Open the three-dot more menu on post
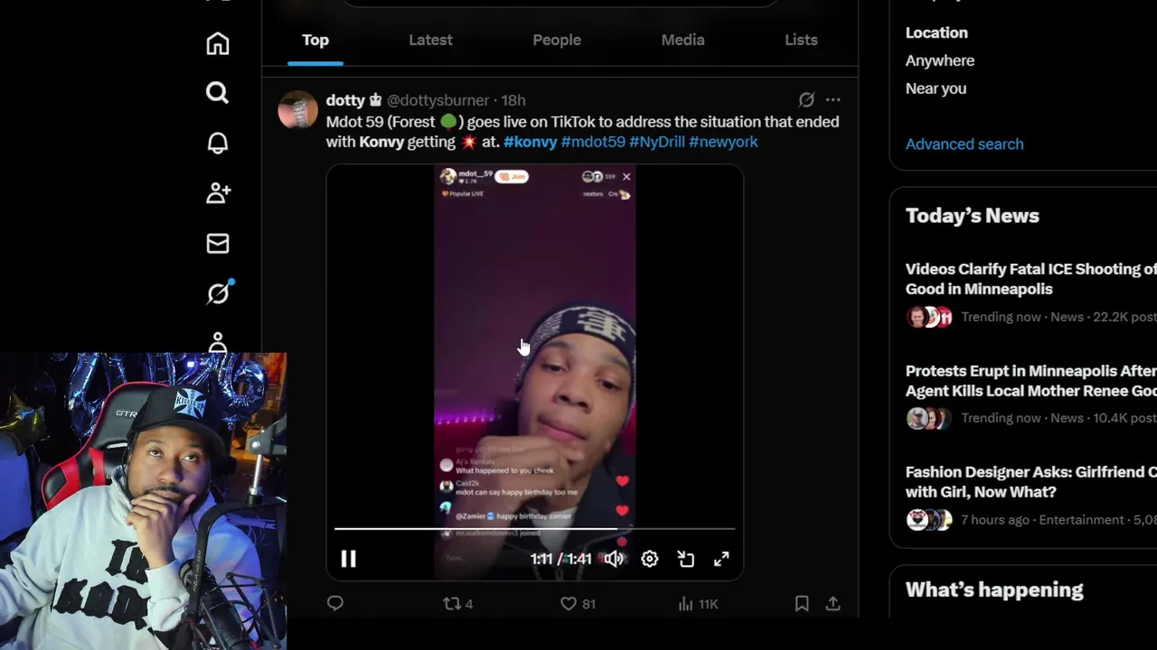 click(833, 100)
